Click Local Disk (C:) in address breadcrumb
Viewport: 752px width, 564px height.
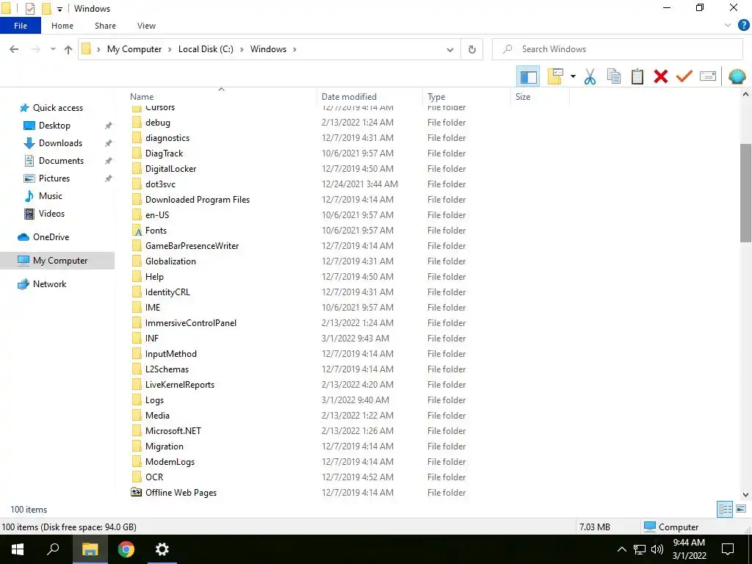206,49
